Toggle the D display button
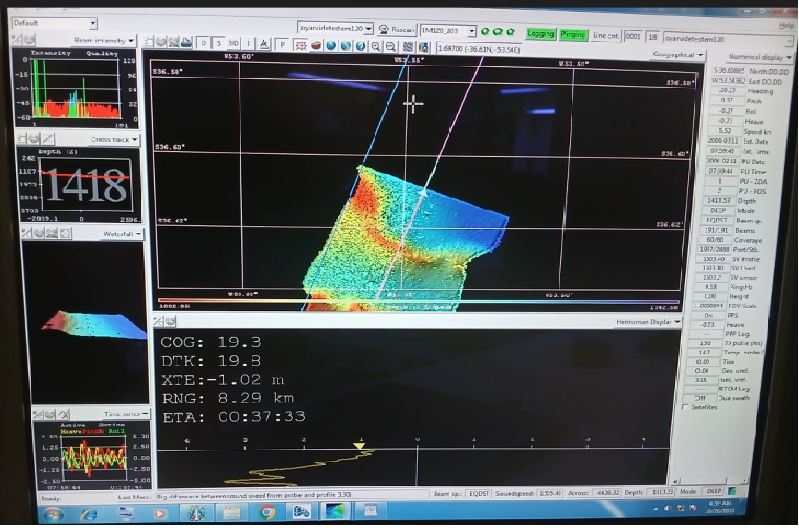This screenshot has height=528, width=799. click(203, 43)
